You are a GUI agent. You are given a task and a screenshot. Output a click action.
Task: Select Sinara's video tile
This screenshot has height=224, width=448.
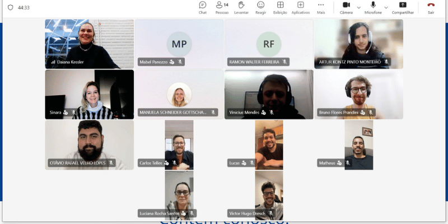click(90, 95)
